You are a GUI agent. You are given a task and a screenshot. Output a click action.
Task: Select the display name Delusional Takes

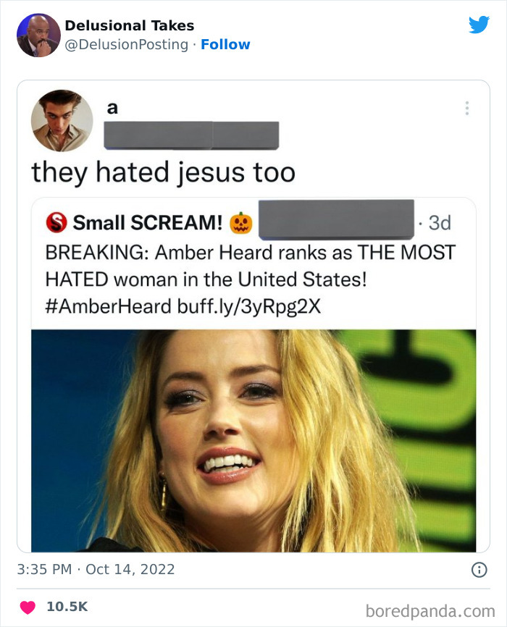coord(130,25)
